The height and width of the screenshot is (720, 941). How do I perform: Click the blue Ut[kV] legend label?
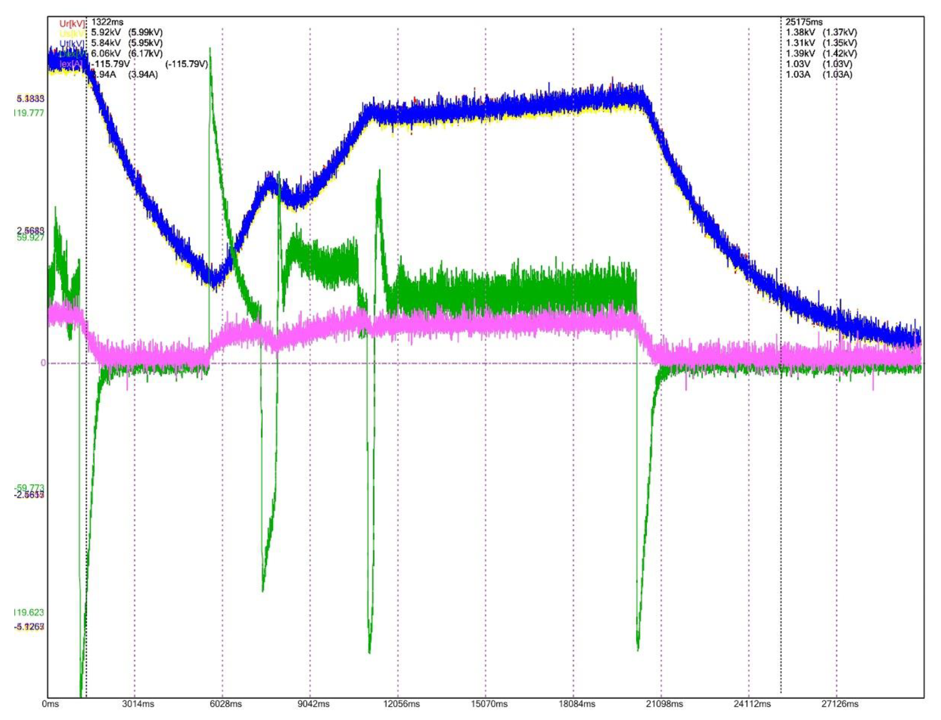(72, 44)
